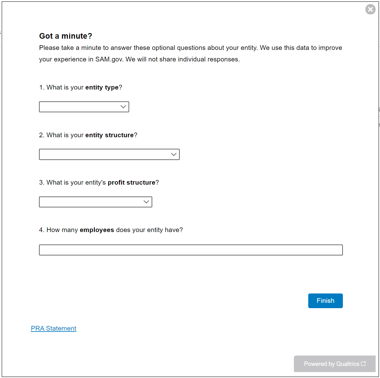Click the chevron arrow in profit structure dropdown
380x378 pixels.
coord(146,202)
